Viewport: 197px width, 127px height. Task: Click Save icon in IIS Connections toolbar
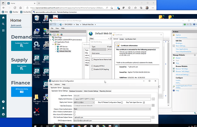coord(54,35)
